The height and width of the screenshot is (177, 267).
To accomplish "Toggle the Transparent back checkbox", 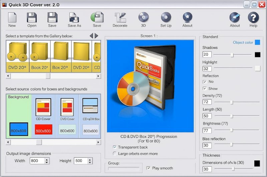I will click(x=115, y=147).
